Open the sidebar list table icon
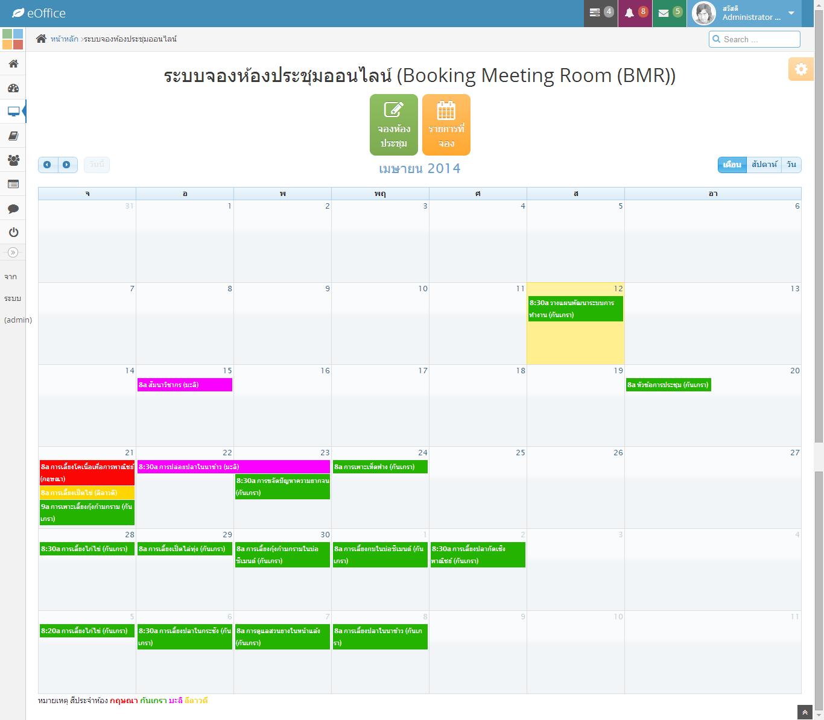This screenshot has height=720, width=824. point(13,184)
